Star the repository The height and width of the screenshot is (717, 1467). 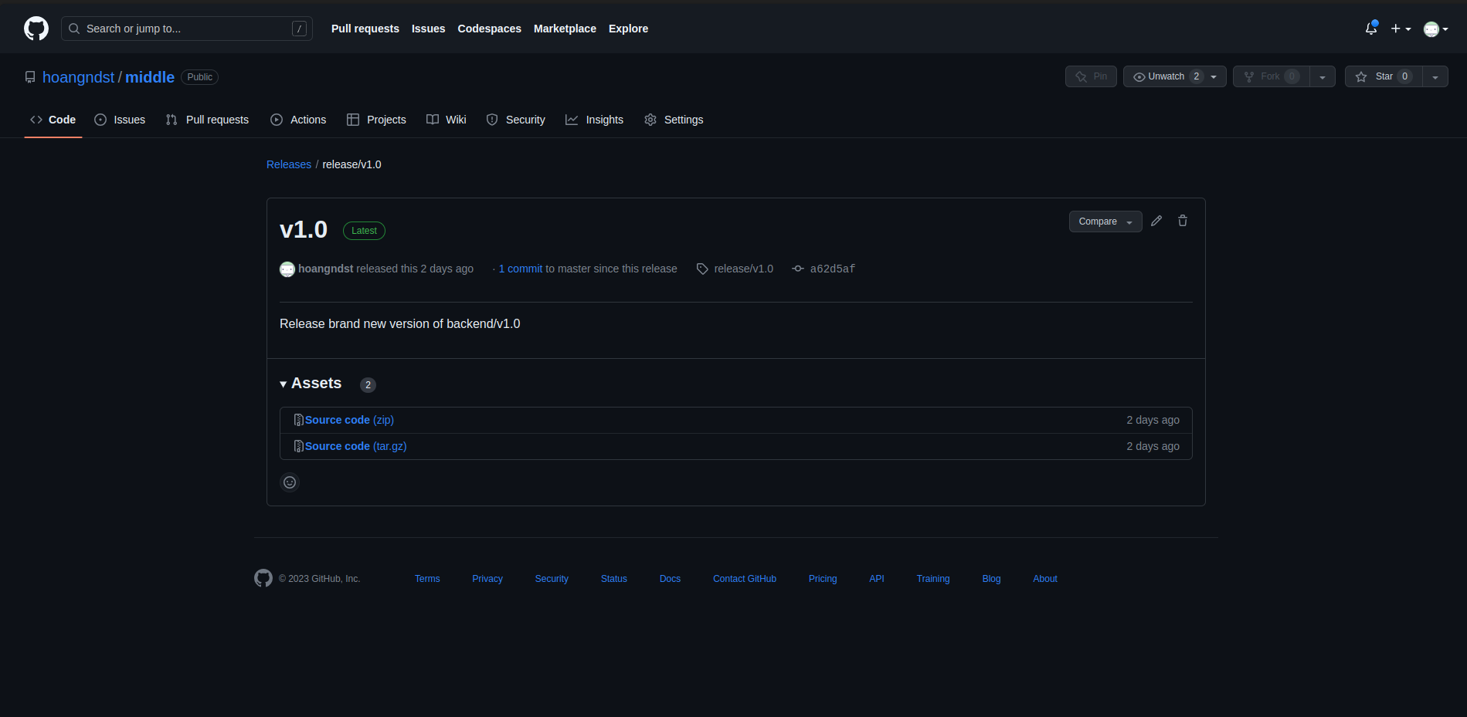coord(1384,76)
